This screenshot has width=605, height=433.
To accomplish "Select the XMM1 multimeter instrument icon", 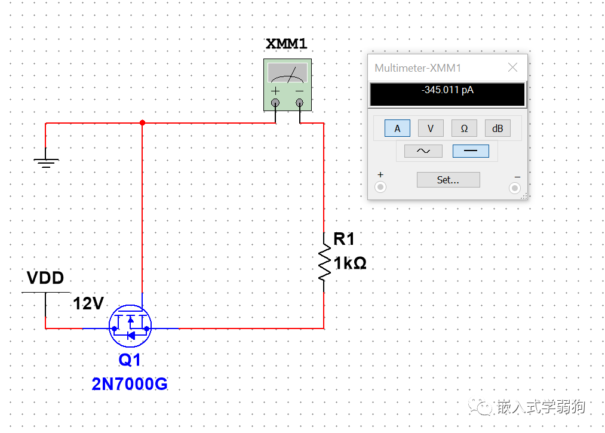I will coord(287,85).
